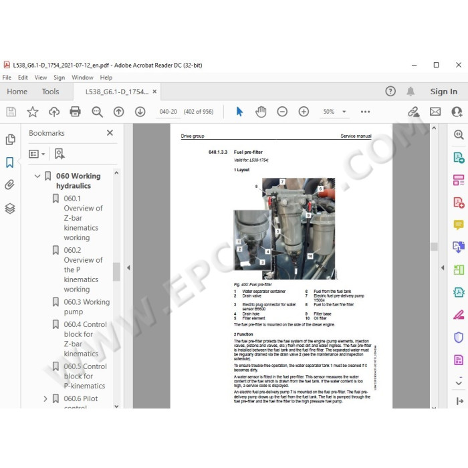This screenshot has height=468, width=468.
Task: Open the View menu
Action: pyautogui.click(x=41, y=78)
